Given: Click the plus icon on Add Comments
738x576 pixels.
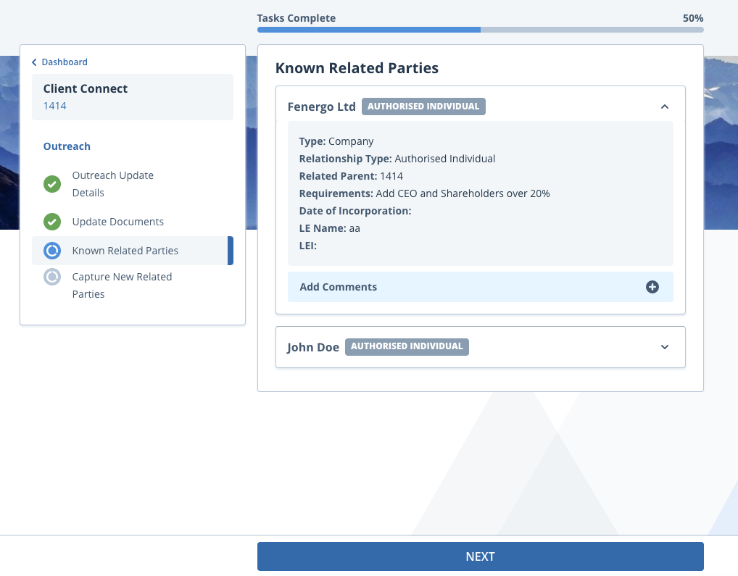Looking at the screenshot, I should coord(652,287).
